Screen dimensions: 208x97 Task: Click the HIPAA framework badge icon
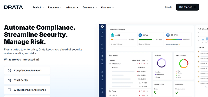pos(140,35)
